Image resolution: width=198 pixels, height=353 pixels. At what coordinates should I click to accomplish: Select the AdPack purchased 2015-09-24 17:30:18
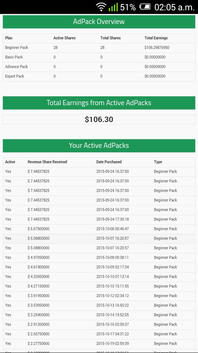(x=99, y=219)
